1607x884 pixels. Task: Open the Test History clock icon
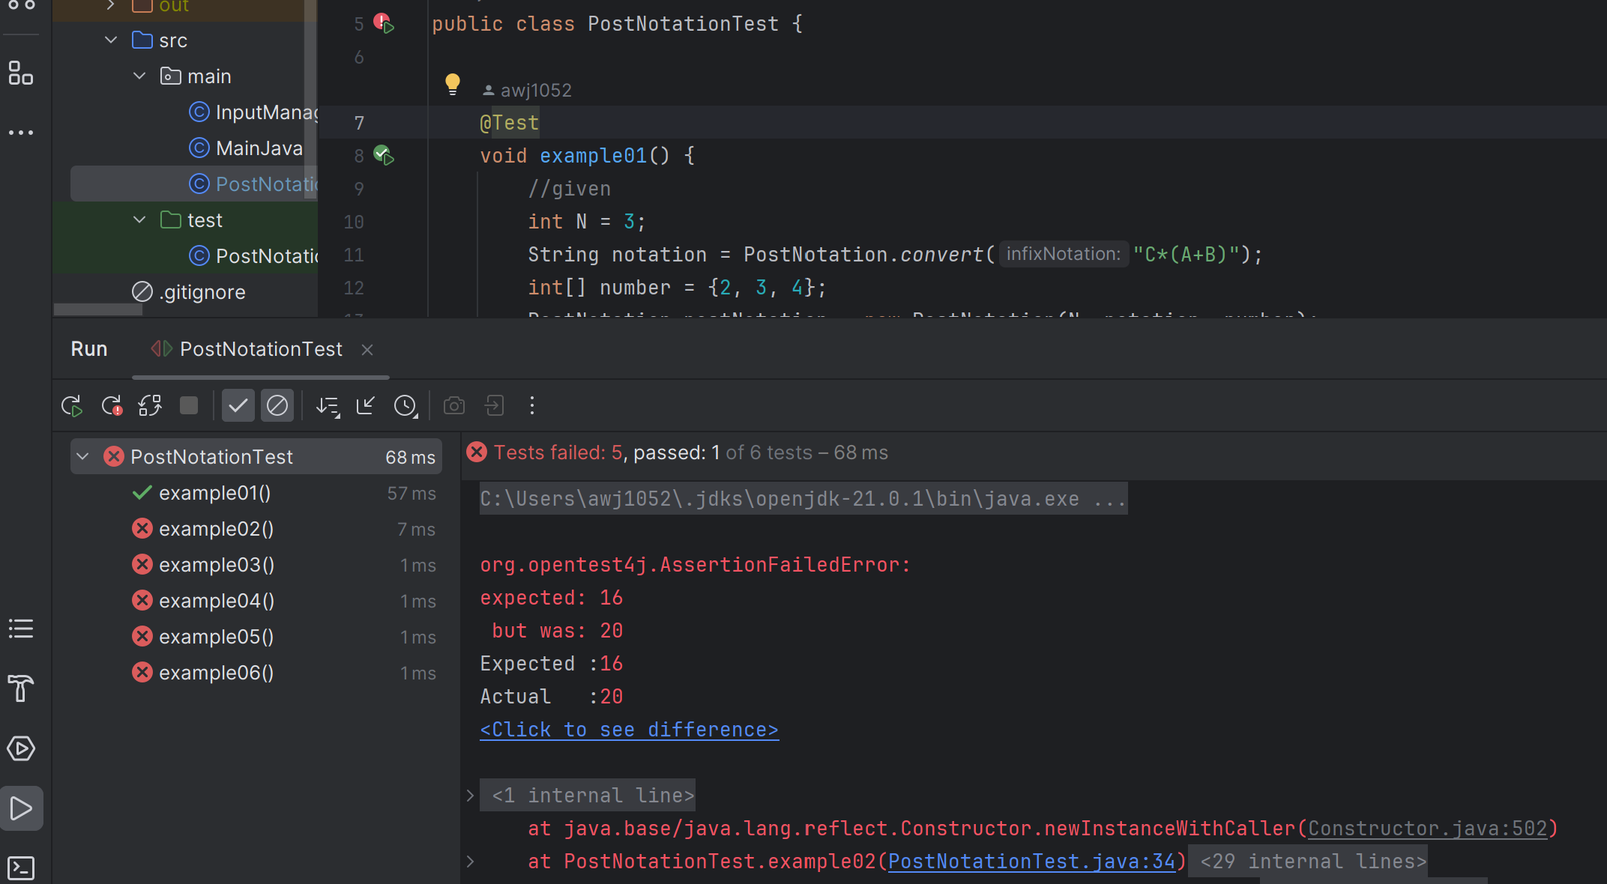405,406
